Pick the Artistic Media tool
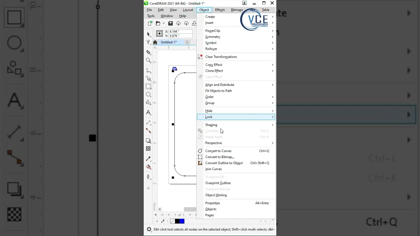Viewport: 420px width, 236px height. (148, 79)
